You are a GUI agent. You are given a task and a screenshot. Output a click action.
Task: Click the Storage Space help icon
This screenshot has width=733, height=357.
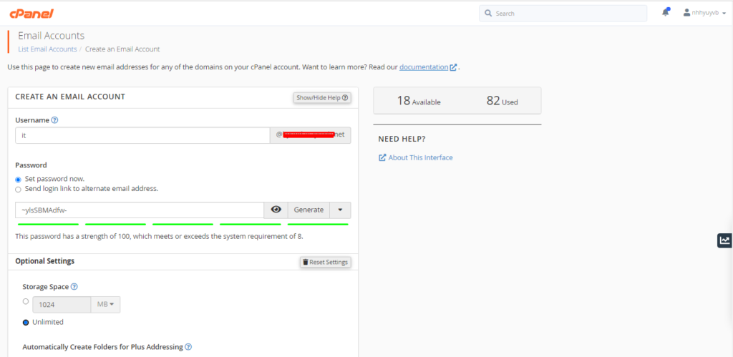pyautogui.click(x=74, y=287)
